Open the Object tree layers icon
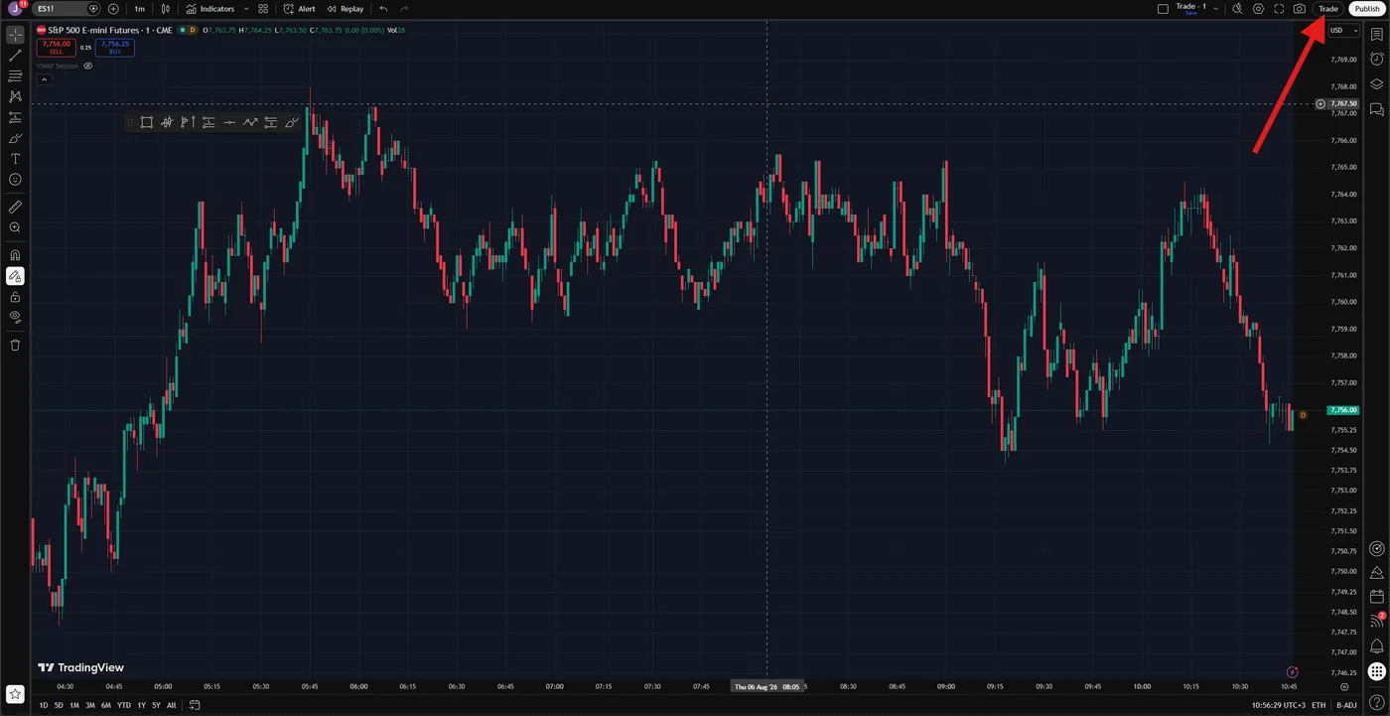This screenshot has height=716, width=1390. pyautogui.click(x=1377, y=84)
